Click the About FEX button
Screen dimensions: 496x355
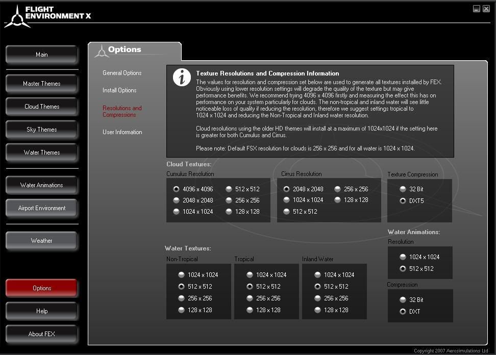click(x=42, y=334)
